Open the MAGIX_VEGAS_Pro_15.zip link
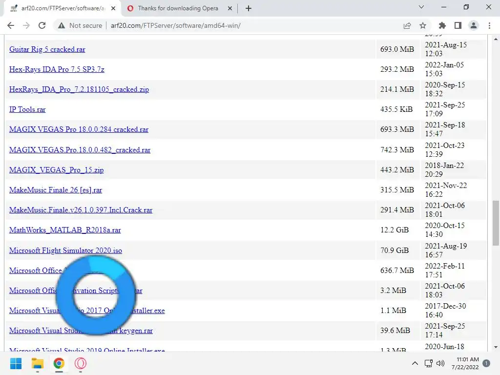 coord(57,170)
